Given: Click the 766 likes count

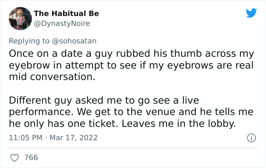Looking at the screenshot, I should [31, 157].
